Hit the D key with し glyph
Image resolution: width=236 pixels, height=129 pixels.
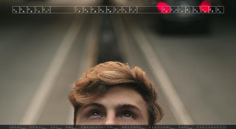tap(220, 10)
